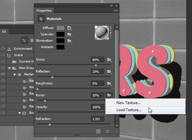Choose Load Texture from the menu
The height and width of the screenshot is (140, 192).
[x=129, y=110]
